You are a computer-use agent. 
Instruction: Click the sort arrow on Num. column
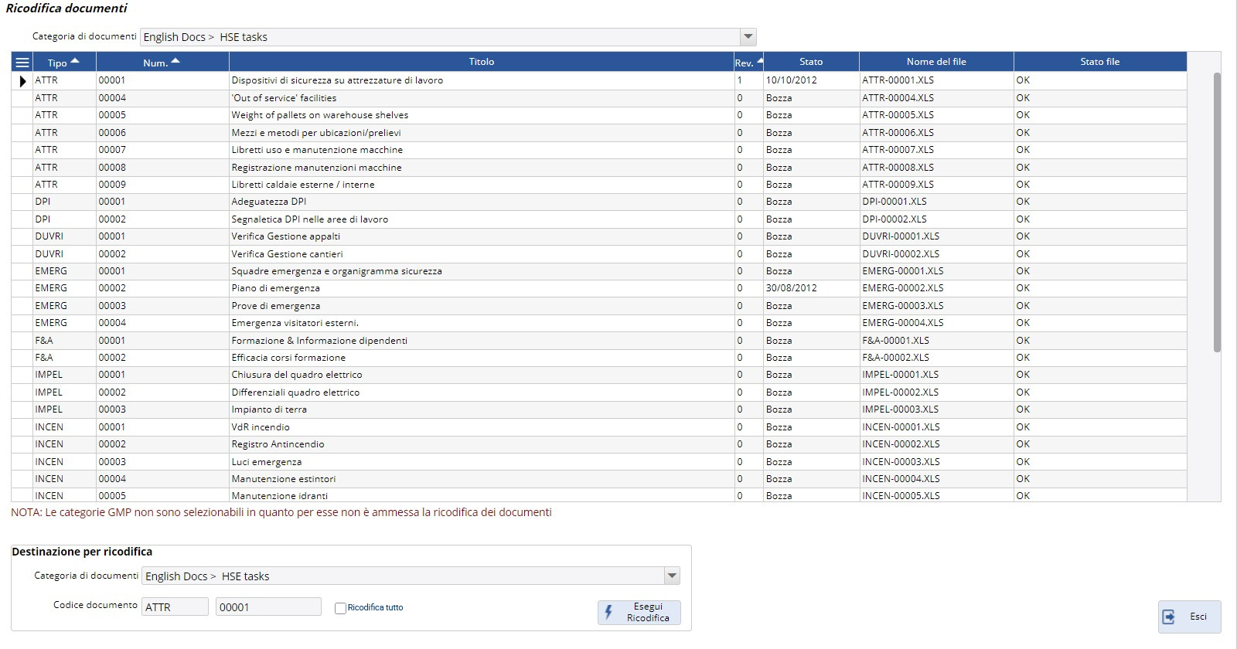[175, 61]
